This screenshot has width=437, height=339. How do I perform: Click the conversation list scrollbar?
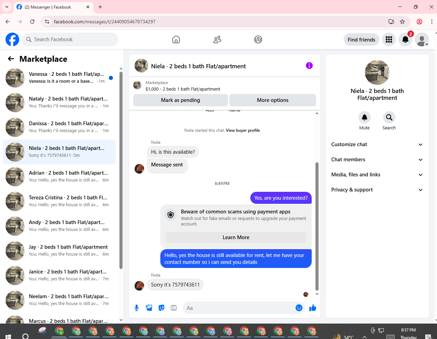pos(121,170)
